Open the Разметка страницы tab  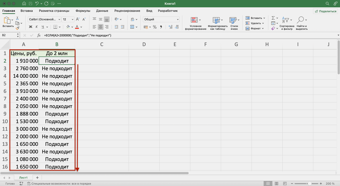[x=54, y=11]
